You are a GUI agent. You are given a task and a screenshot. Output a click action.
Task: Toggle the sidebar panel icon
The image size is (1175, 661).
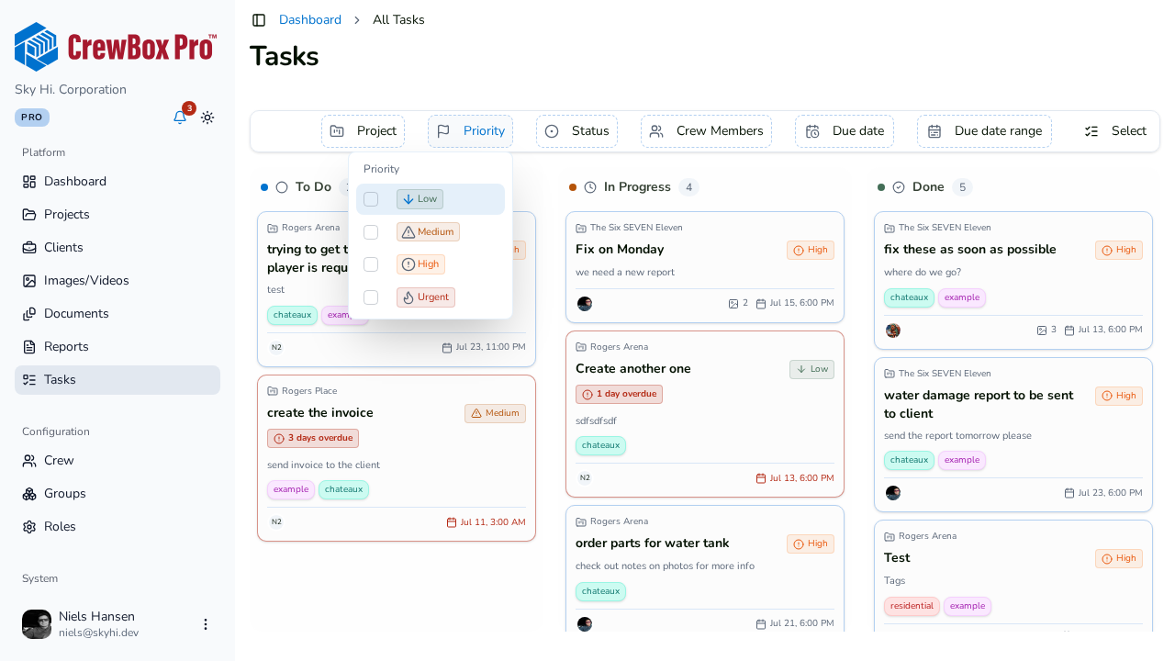pos(259,19)
